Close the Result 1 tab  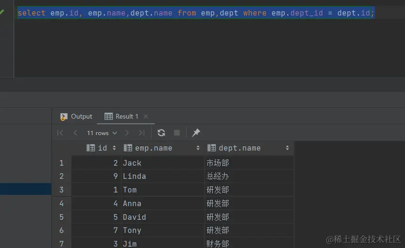(146, 117)
